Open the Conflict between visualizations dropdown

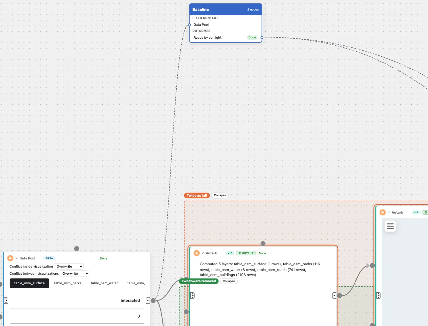coord(75,273)
